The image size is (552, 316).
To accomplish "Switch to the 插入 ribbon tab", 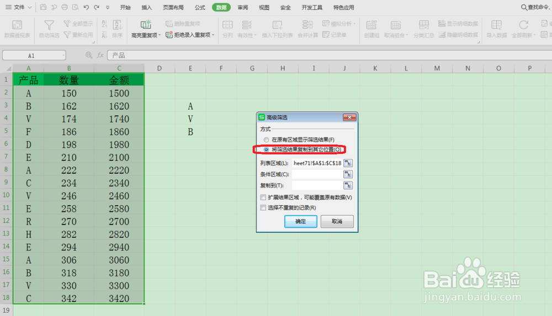I will click(x=146, y=7).
